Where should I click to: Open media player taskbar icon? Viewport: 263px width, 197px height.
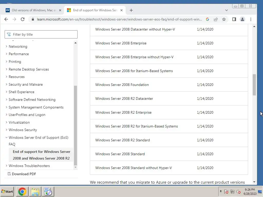click(x=48, y=191)
